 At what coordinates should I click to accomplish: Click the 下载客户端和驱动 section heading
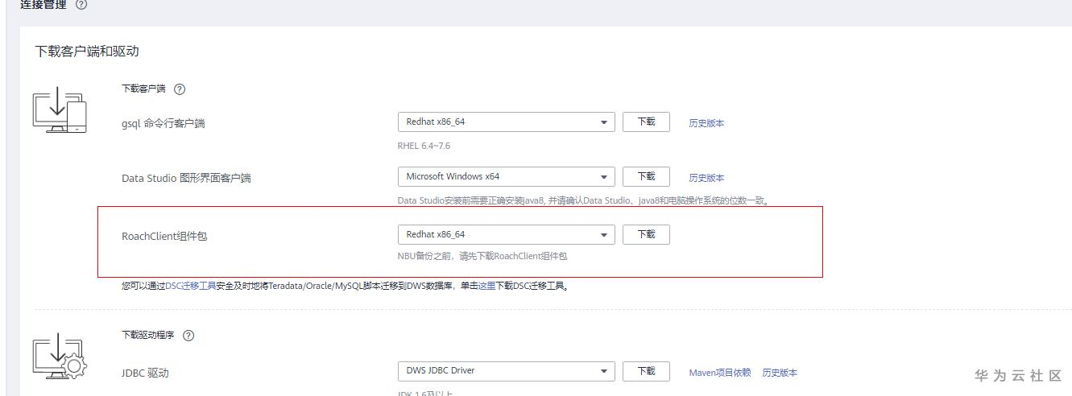pos(87,51)
